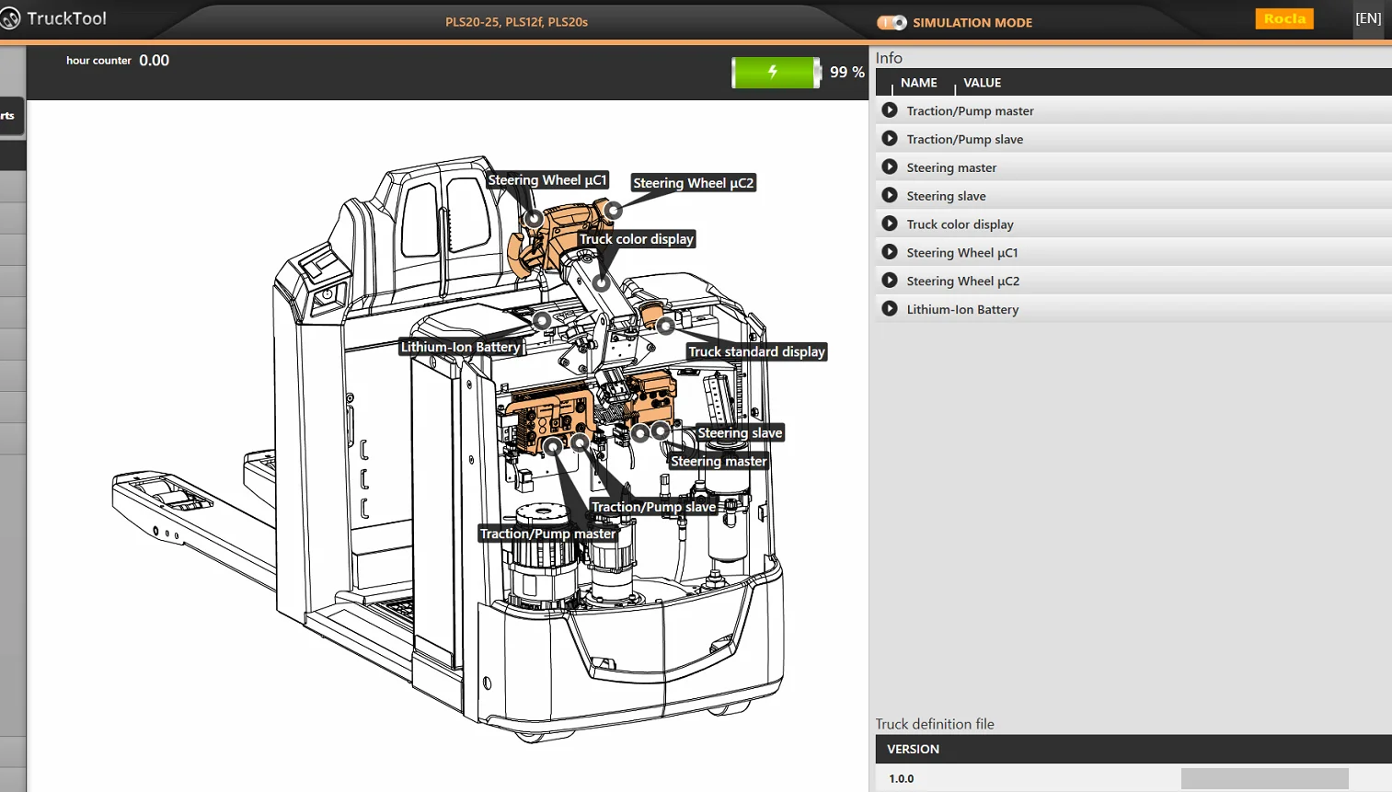Click the Steering Wheel µC2 marker on the diagram
The image size is (1392, 792).
tap(614, 211)
